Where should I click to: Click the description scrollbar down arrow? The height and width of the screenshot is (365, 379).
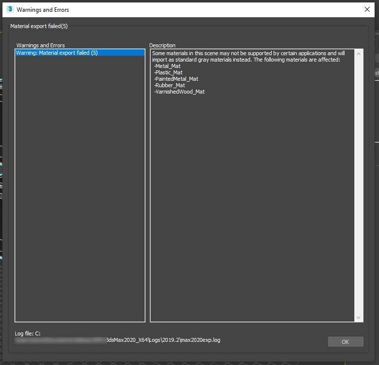coord(358,317)
